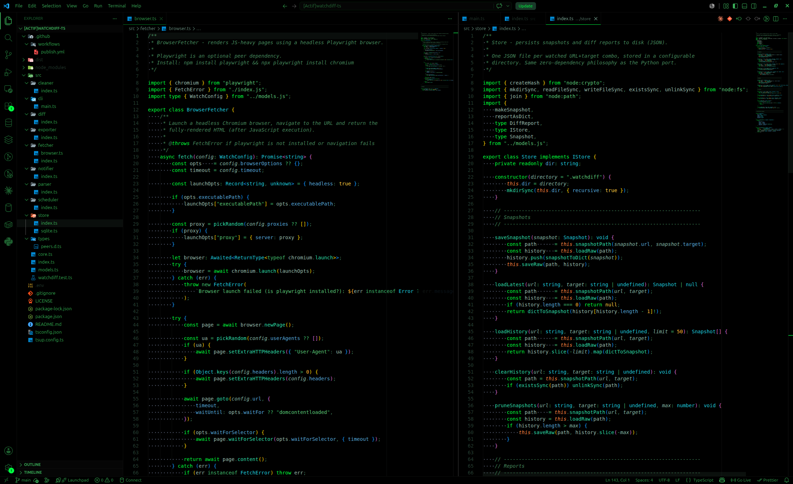Toggle Go Live server in status bar

click(x=741, y=480)
